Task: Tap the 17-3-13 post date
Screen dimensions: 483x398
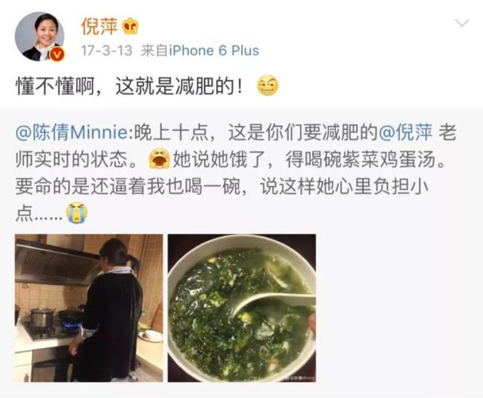Action: (106, 51)
